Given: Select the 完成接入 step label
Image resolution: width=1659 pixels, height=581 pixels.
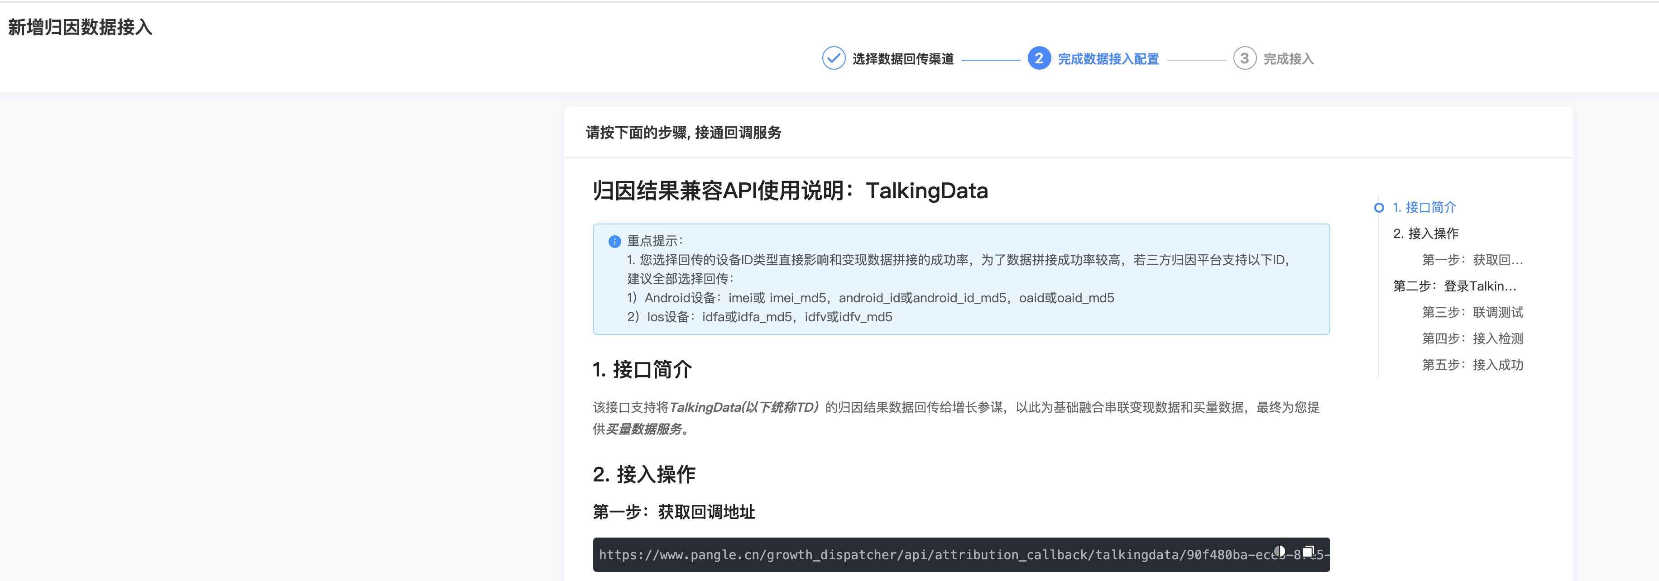Looking at the screenshot, I should (1288, 58).
